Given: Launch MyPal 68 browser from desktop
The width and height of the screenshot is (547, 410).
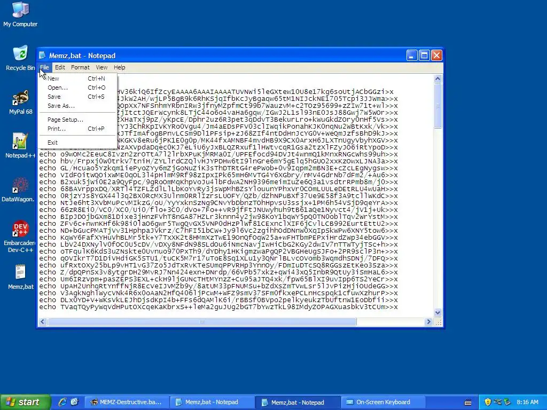Looking at the screenshot, I should coord(20,102).
